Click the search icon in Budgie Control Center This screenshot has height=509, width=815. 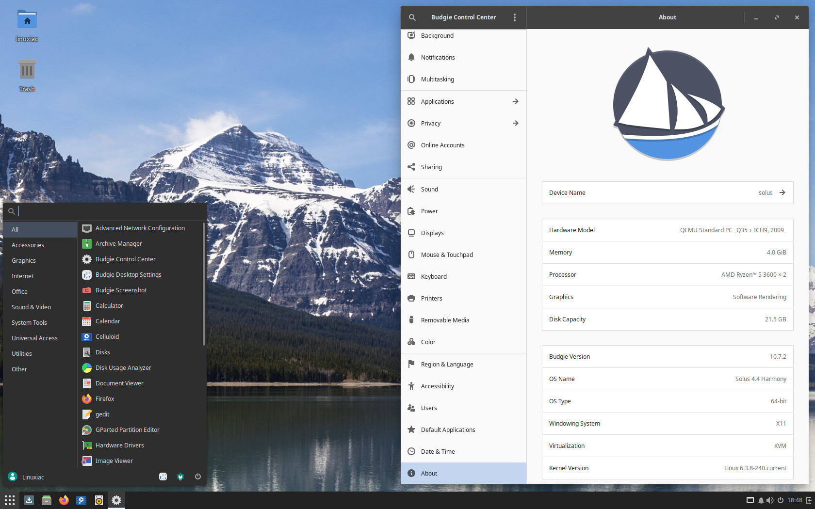[412, 17]
